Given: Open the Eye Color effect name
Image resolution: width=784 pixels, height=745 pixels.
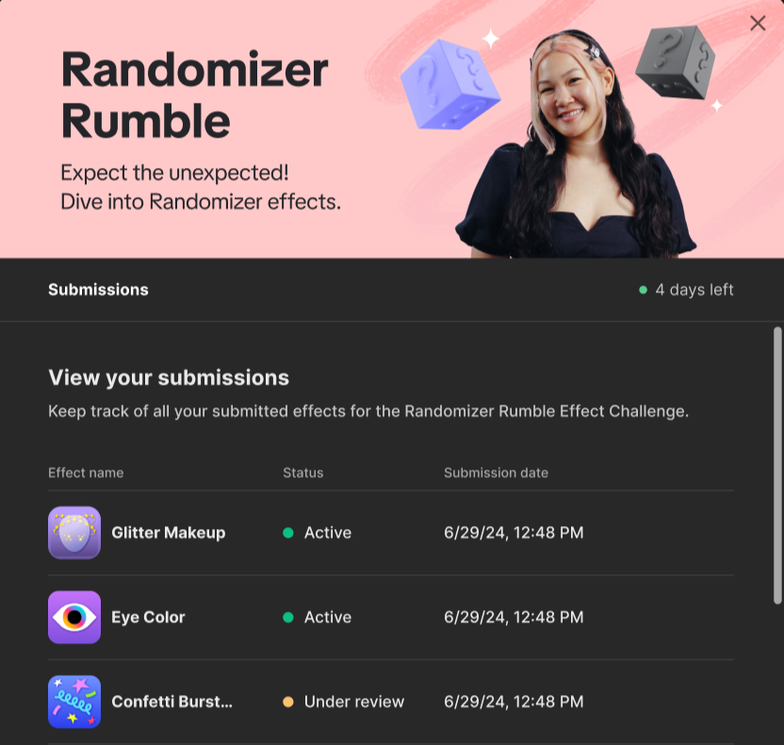Looking at the screenshot, I should pos(148,617).
